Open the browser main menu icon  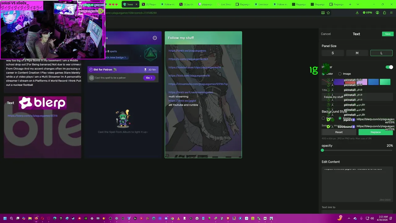(391, 13)
